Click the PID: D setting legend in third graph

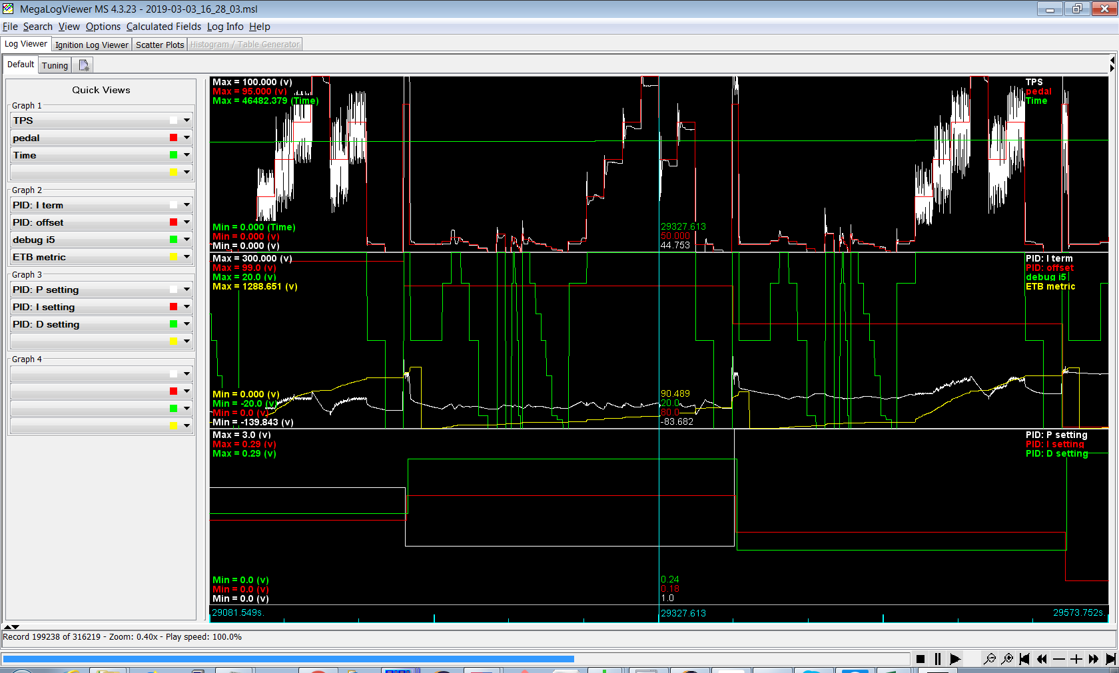tap(1057, 453)
